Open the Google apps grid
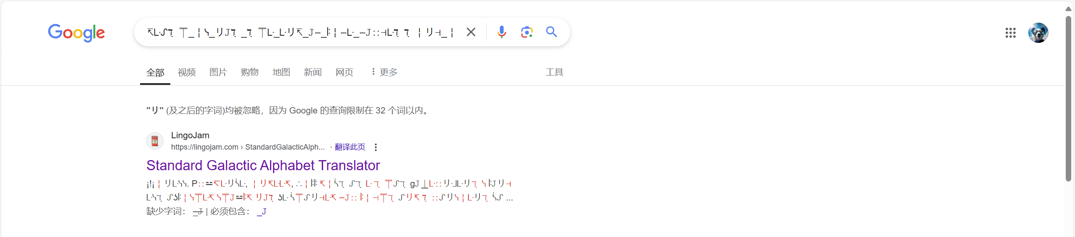1075x237 pixels. (x=1010, y=33)
